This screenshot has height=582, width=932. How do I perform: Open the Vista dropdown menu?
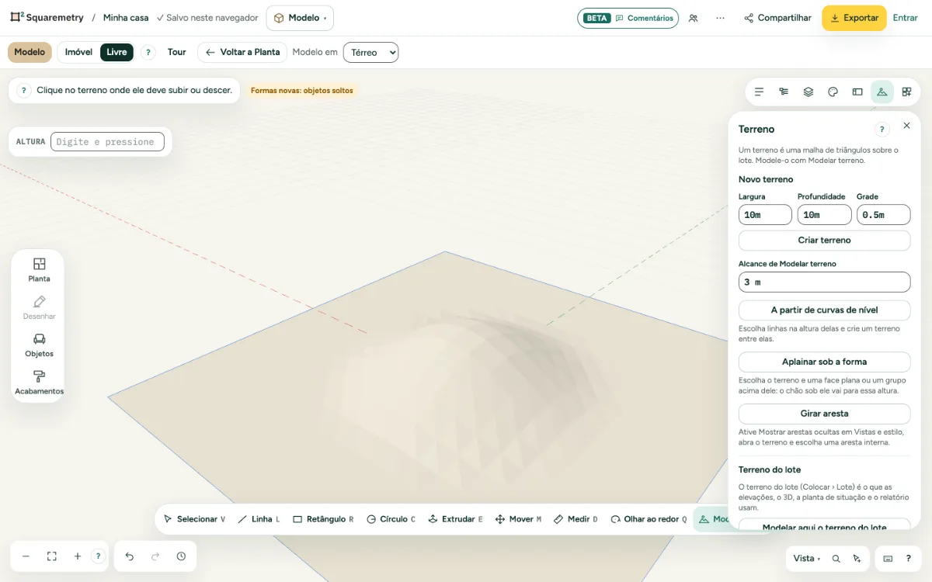pyautogui.click(x=807, y=558)
